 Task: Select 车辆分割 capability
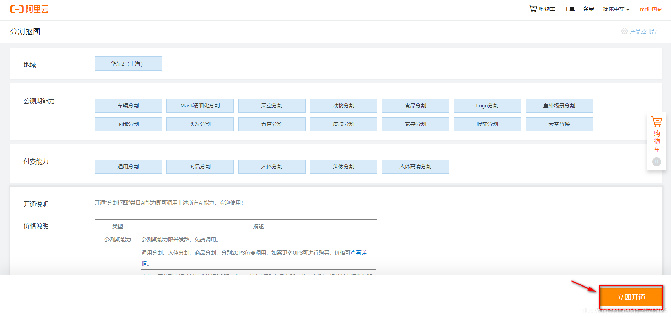click(128, 106)
